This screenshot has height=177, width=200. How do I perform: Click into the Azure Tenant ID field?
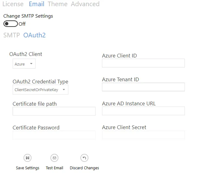pyautogui.click(x=143, y=87)
